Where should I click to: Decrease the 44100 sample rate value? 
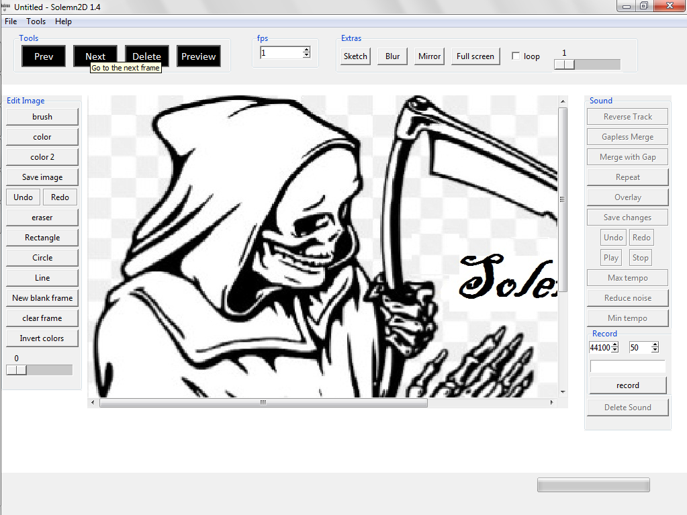pyautogui.click(x=614, y=350)
